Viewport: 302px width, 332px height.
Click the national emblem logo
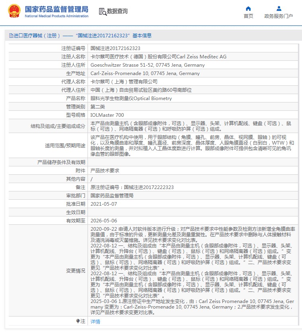coord(14,11)
